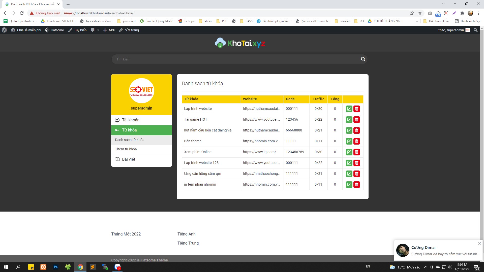This screenshot has height=272, width=484.
Task: Go to the Bài viết sidebar section
Action: 141,159
